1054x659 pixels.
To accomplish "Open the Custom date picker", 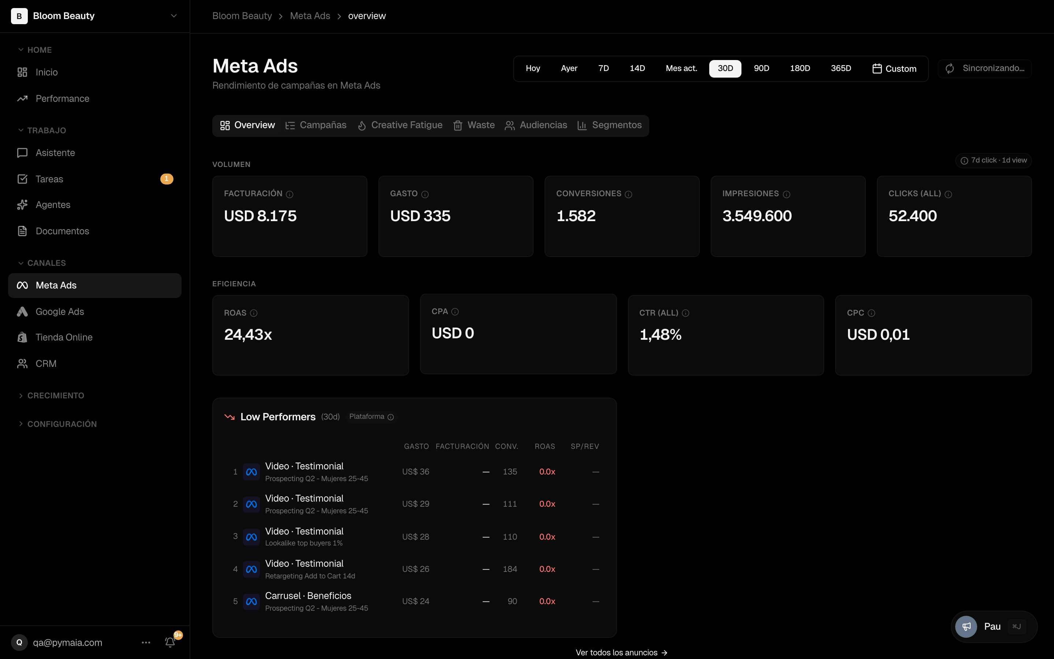I will (894, 69).
